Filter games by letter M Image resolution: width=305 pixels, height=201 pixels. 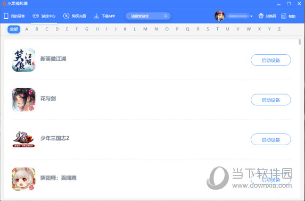(145, 29)
